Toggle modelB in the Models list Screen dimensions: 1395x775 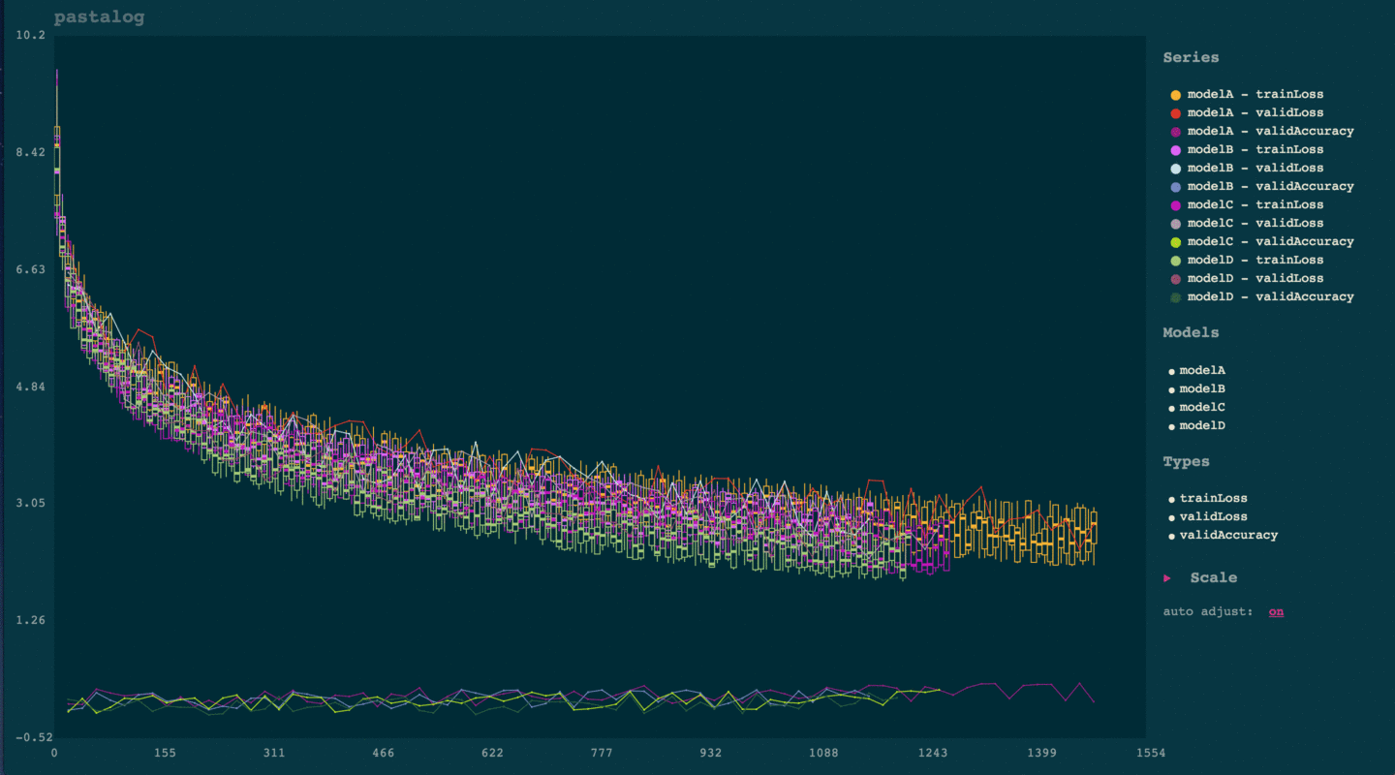pos(1202,388)
